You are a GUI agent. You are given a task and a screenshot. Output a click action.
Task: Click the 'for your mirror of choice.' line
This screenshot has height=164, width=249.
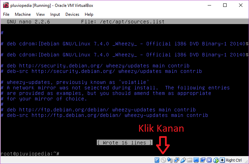(x=44, y=99)
